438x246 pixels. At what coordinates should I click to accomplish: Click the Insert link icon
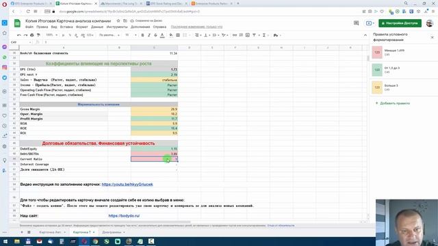[235, 35]
